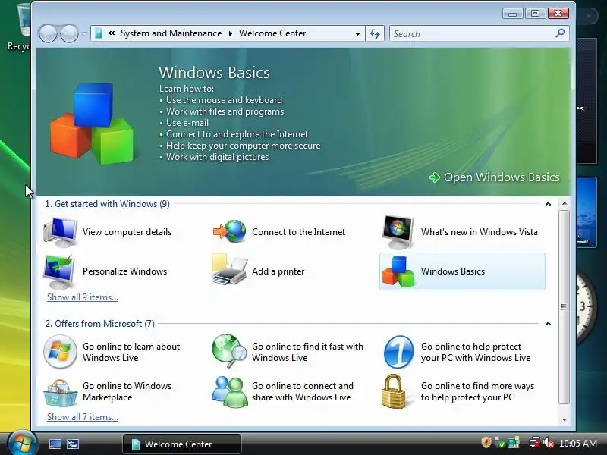Click 'View computer details' text
Screen dimensions: 607x455
click(x=127, y=232)
